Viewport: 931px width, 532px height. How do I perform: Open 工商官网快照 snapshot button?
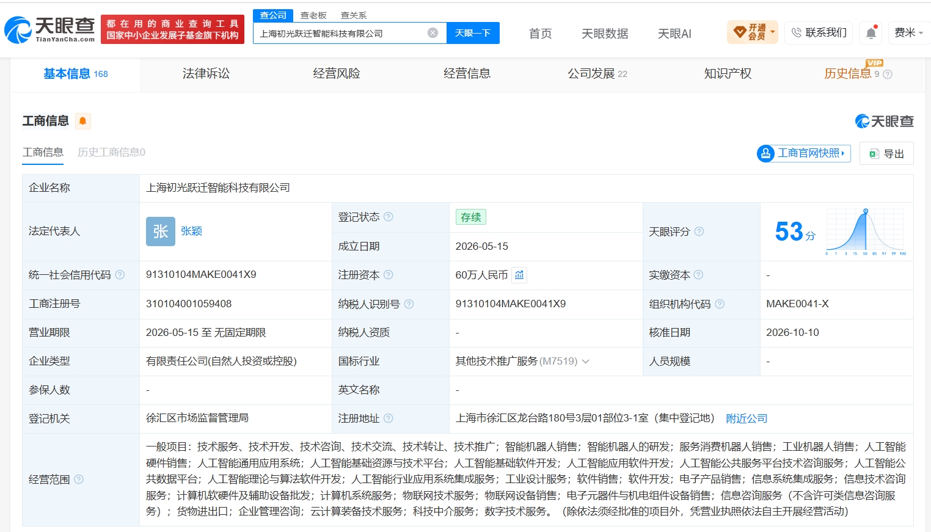(804, 153)
